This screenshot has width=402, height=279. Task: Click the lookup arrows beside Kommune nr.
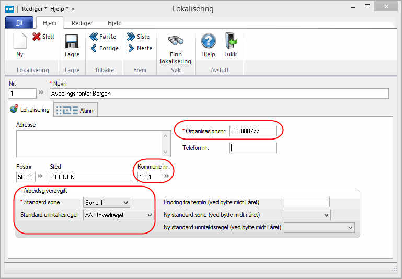[x=167, y=177]
